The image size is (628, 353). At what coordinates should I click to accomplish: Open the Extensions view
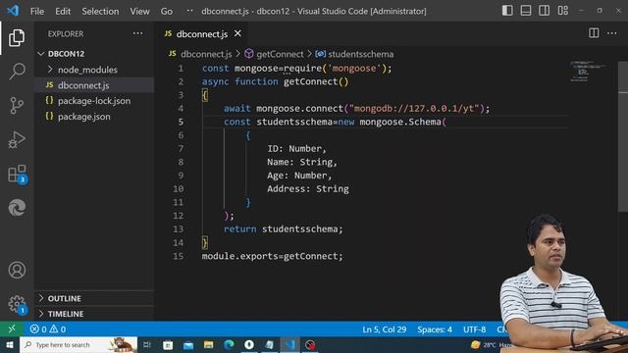click(x=18, y=175)
